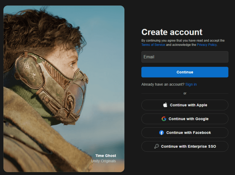The width and height of the screenshot is (235, 175).
Task: Select the Continue with Google button label
Action: point(188,119)
